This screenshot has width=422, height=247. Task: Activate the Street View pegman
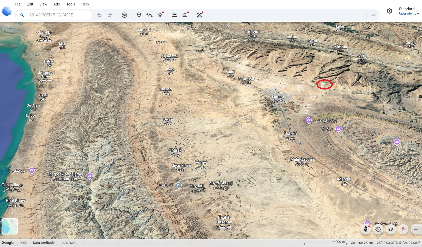tap(366, 229)
